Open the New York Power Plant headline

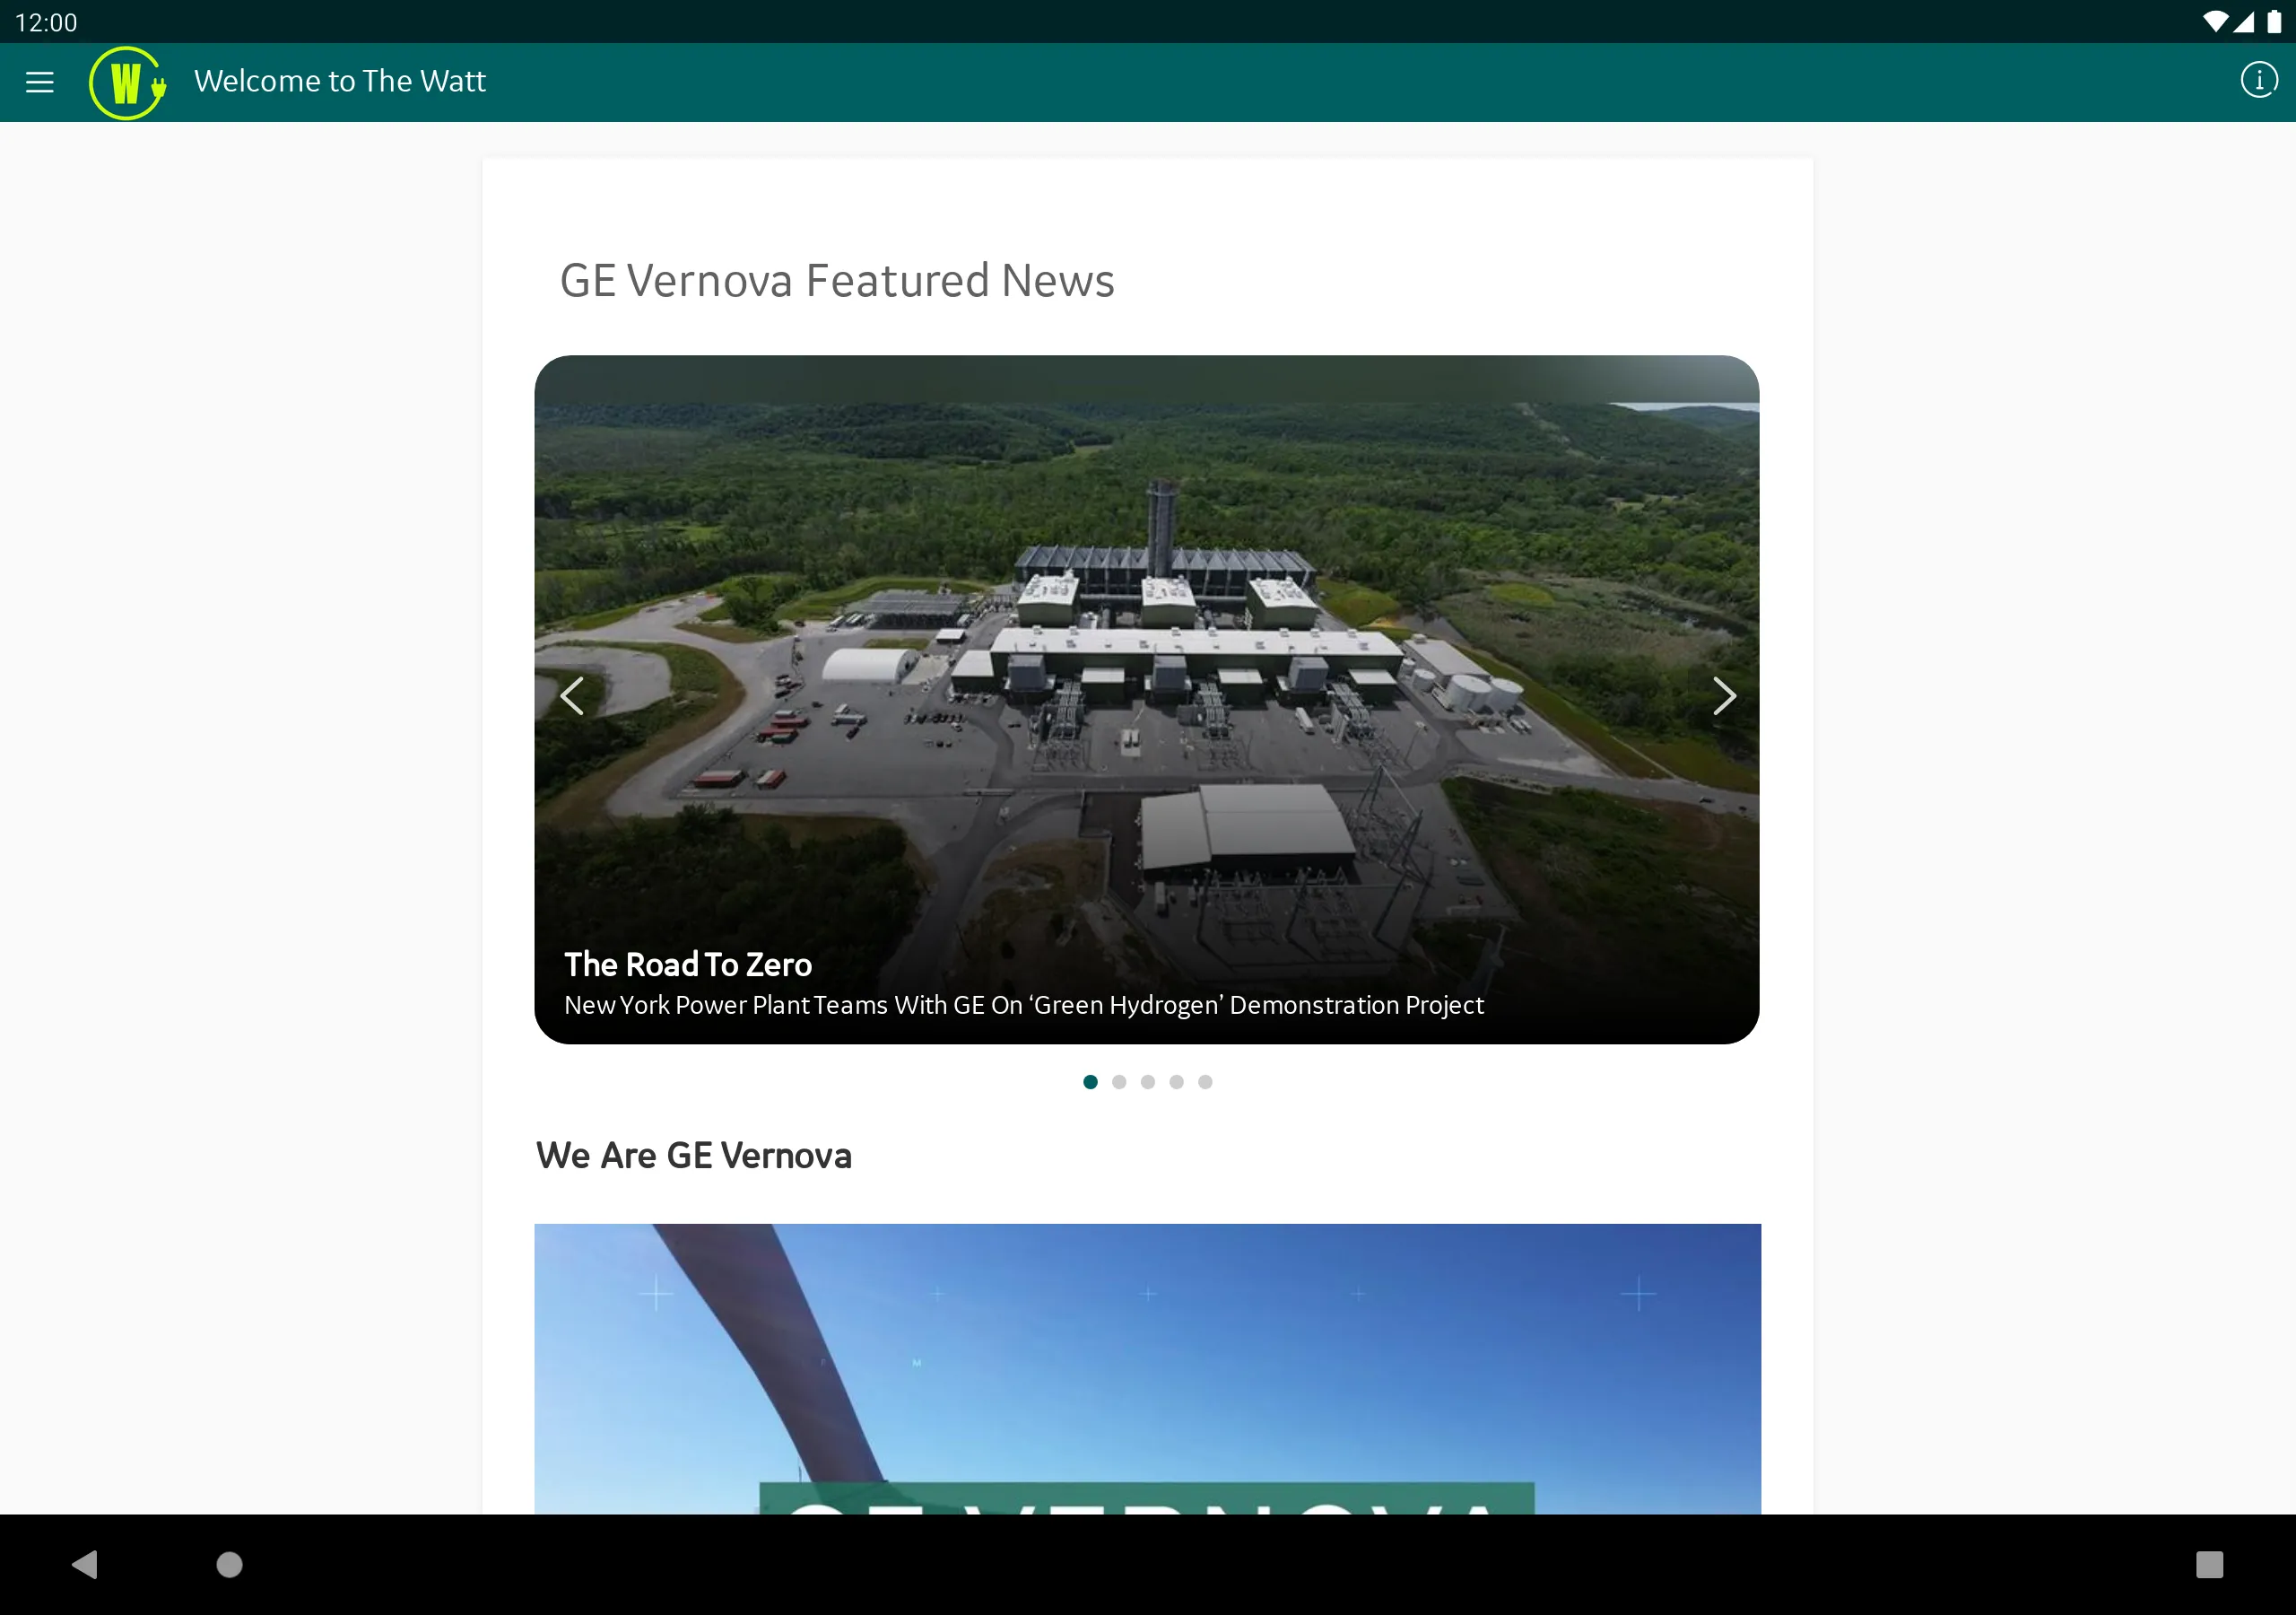click(1023, 1005)
